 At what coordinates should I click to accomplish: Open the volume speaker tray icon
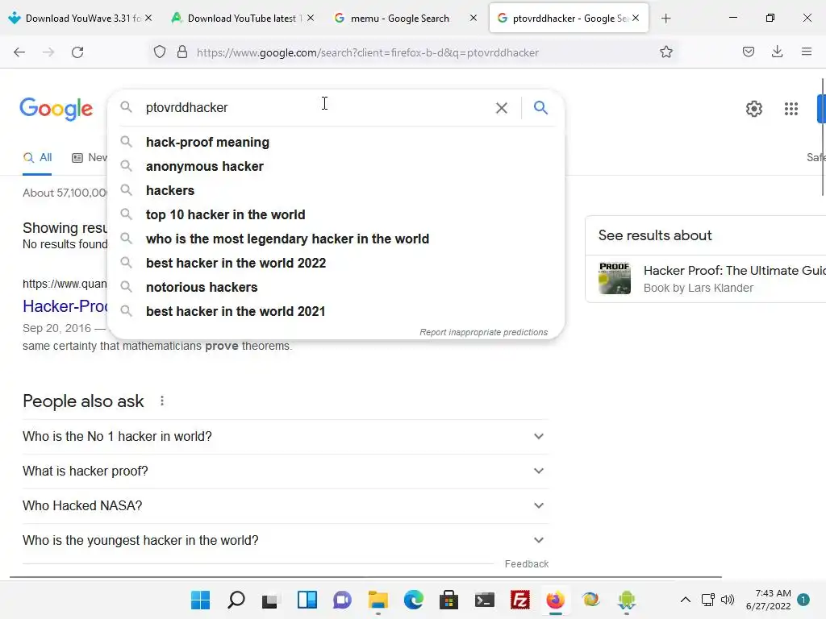click(x=728, y=600)
